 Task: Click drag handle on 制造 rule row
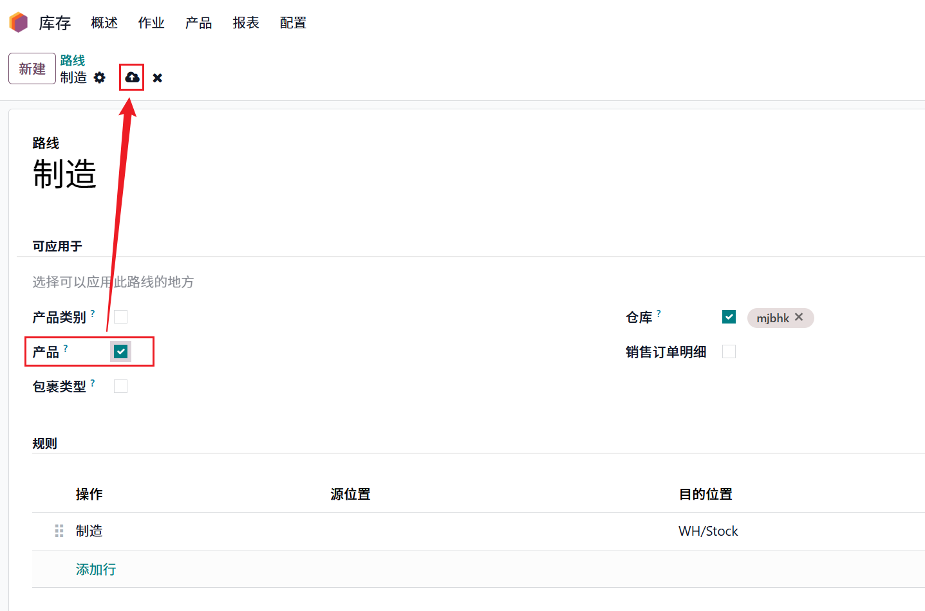[59, 531]
